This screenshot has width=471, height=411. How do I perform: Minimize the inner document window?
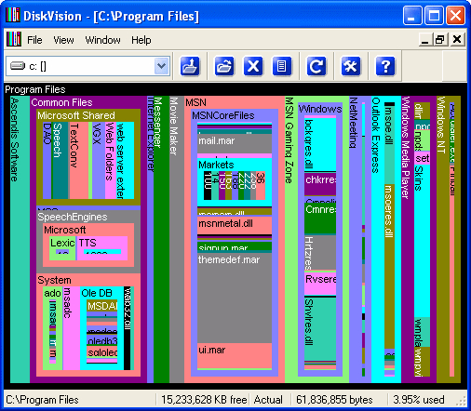click(424, 40)
